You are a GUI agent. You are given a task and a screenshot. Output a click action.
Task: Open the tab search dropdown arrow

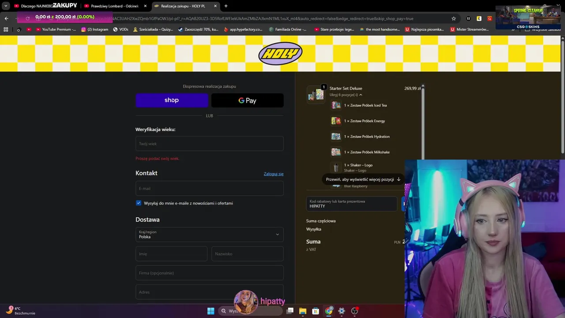[6, 6]
